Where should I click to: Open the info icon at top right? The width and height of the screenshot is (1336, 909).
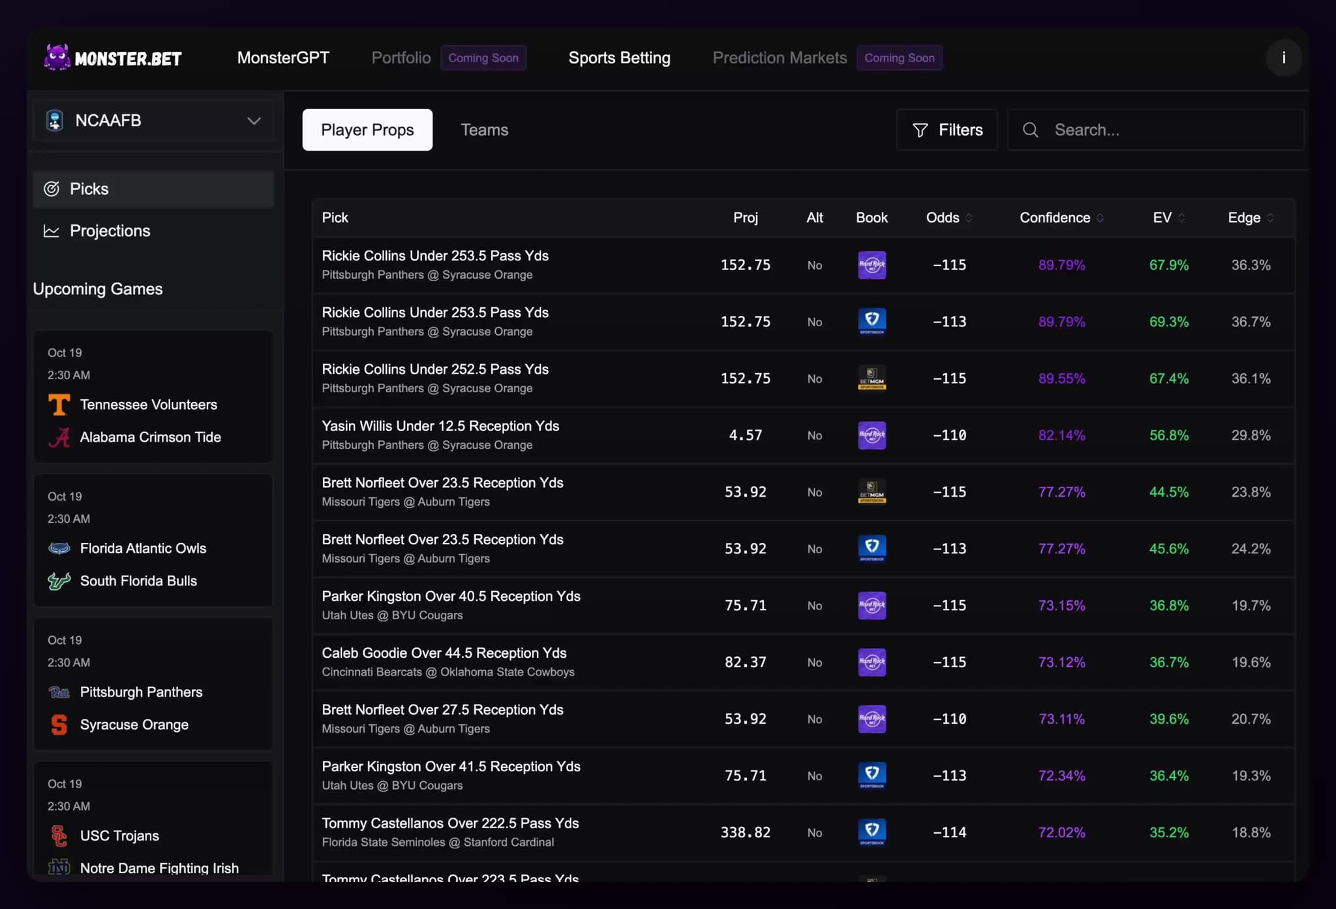point(1283,58)
